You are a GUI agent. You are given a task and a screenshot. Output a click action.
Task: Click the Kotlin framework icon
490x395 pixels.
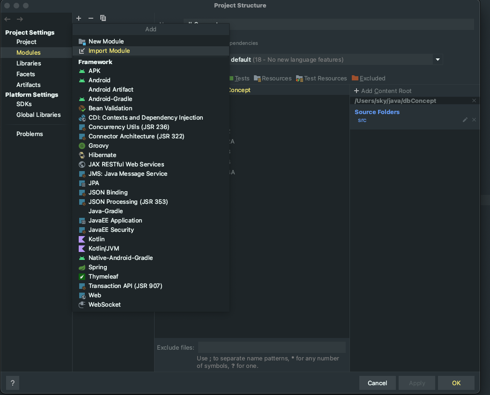click(82, 239)
